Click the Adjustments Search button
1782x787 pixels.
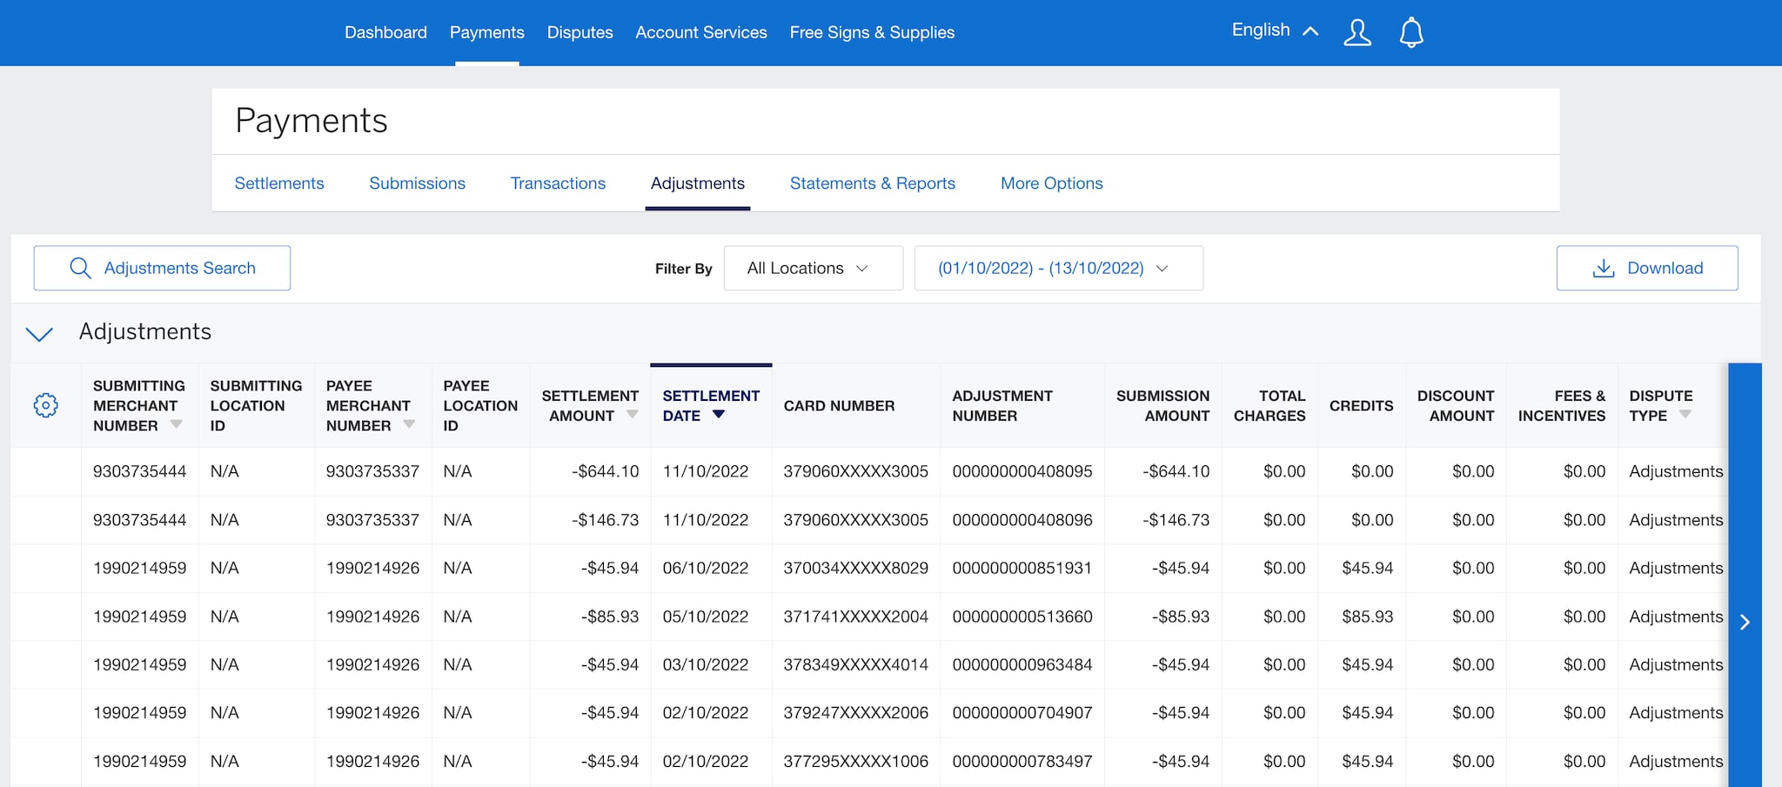point(162,268)
